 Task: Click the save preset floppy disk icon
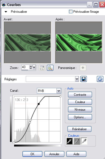[84, 79]
